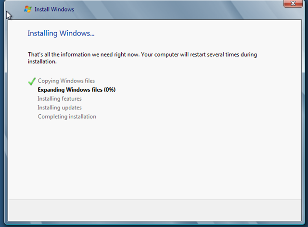The width and height of the screenshot is (308, 227).
Task: Select the 'Install Windows' title text
Action: 54,10
